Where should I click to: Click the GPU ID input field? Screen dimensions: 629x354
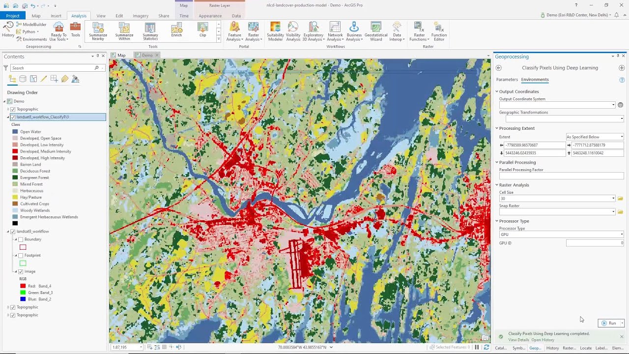pyautogui.click(x=595, y=243)
